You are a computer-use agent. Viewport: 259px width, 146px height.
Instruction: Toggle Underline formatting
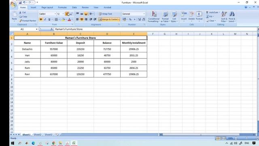pyautogui.click(x=49, y=19)
